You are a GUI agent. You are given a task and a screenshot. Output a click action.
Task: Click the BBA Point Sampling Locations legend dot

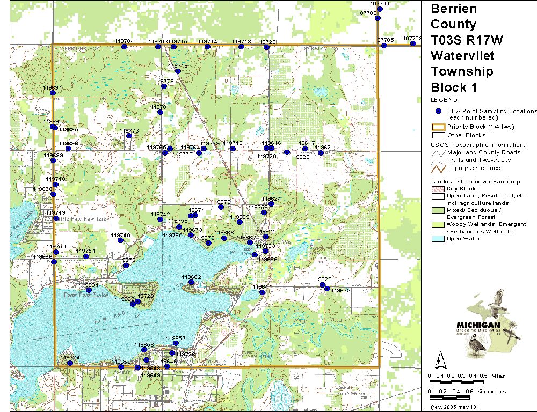pos(438,111)
